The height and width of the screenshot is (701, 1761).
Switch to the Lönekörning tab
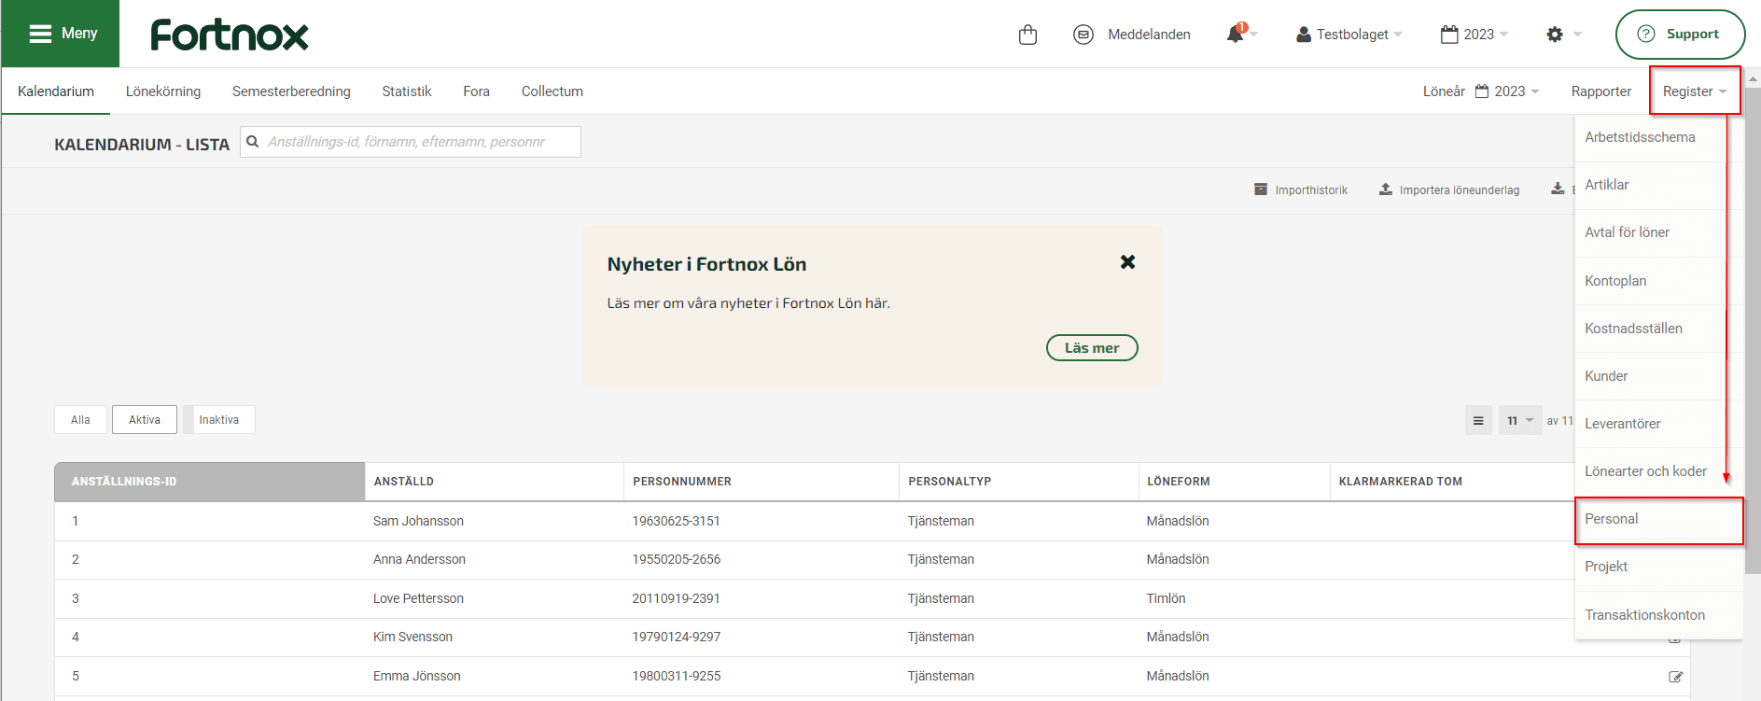(x=163, y=91)
